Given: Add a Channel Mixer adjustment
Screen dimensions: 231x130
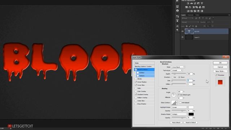Looking at the screenshot, I should 200,7.
